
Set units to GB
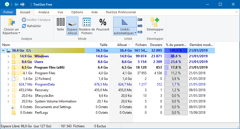click(x=140, y=20)
